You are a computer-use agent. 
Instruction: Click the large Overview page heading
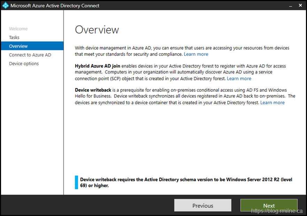click(x=97, y=30)
